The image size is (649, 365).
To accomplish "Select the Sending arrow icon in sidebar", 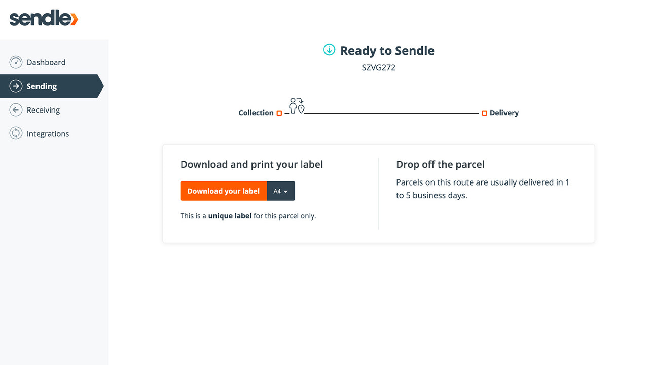I will (x=16, y=86).
